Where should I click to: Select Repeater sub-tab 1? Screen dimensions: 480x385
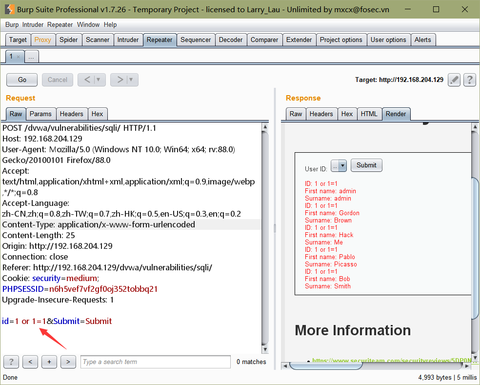click(x=11, y=57)
